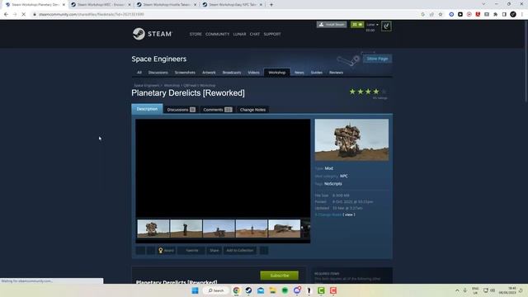Open the CHAT link in header
Screen dimensions: 528x297
255,35
